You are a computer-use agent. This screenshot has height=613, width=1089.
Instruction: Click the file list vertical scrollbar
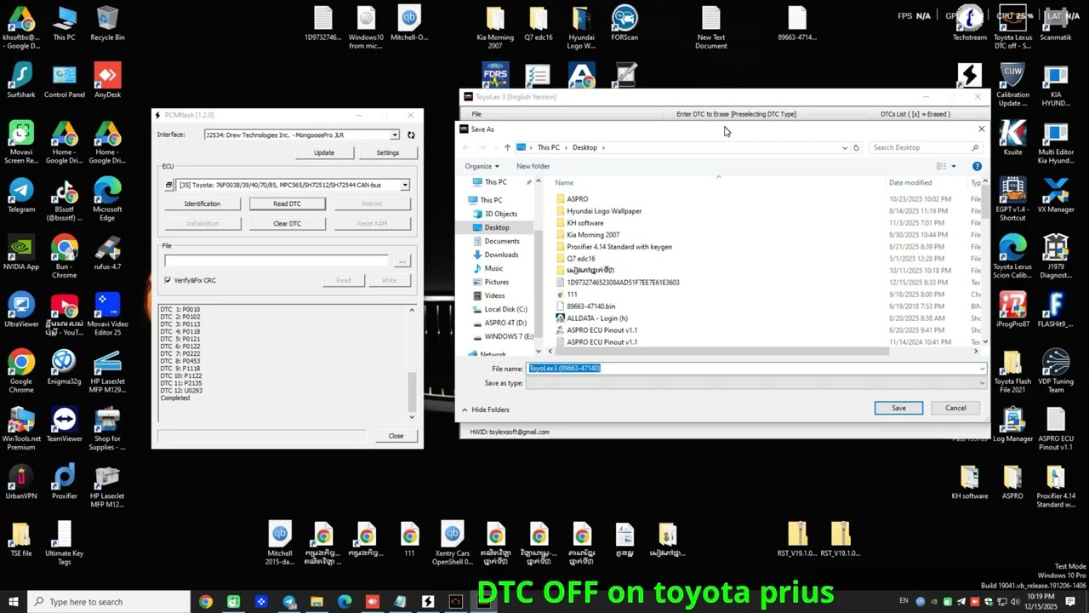(x=986, y=261)
